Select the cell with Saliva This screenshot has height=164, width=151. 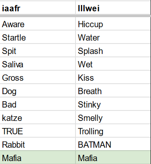[x=38, y=64]
